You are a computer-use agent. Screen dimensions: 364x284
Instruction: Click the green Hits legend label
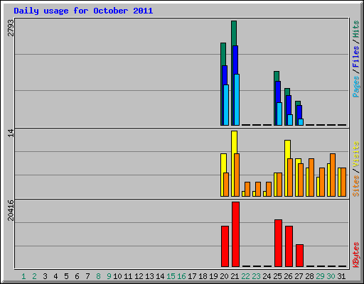tap(355, 29)
